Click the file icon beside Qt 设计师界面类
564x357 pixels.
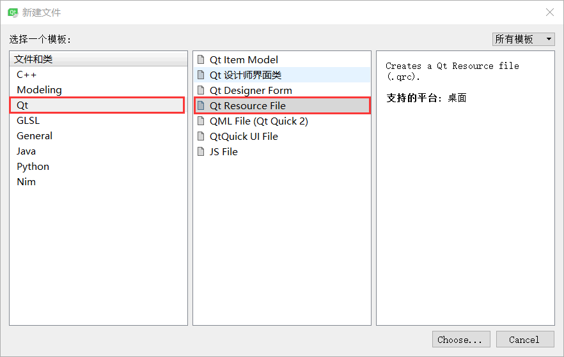coord(201,75)
